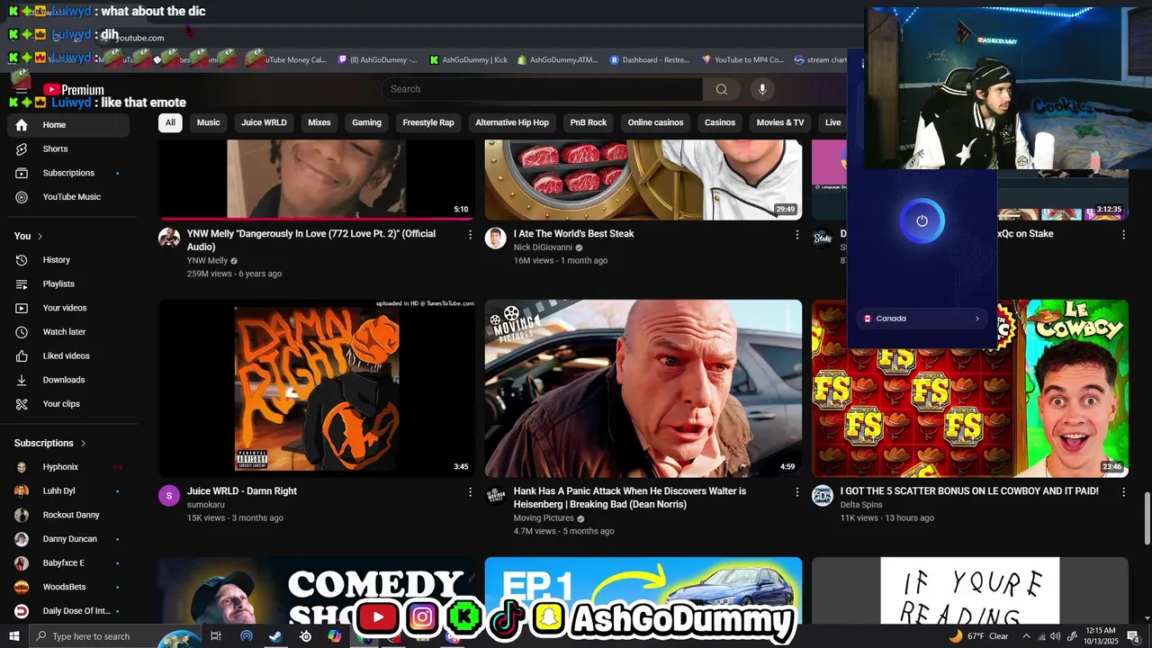Open the YouTube to MP4 bookmark
The image size is (1152, 648).
(x=742, y=60)
